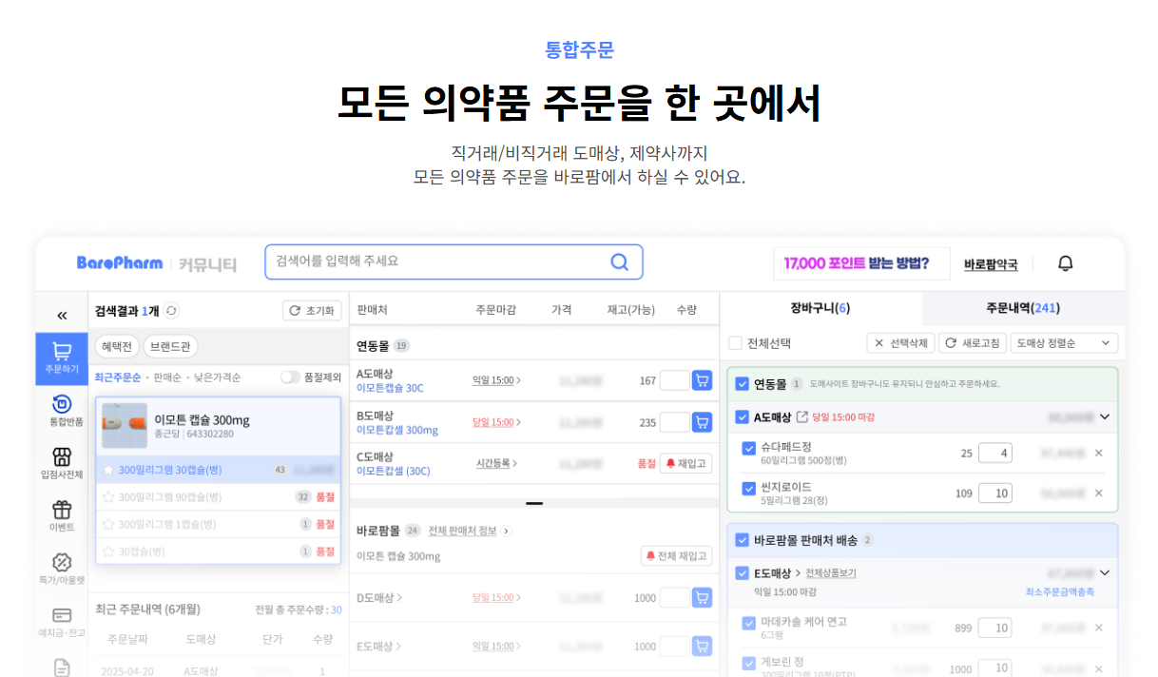Open B도매상 당일 15:00 deadline details
Viewport: 1158px width, 677px height.
click(496, 422)
